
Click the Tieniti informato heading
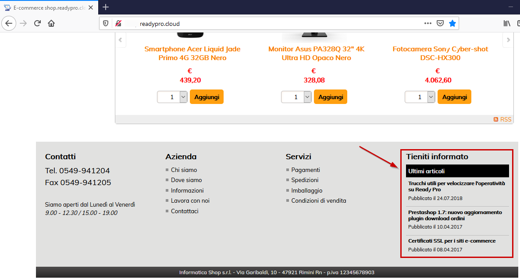(437, 157)
